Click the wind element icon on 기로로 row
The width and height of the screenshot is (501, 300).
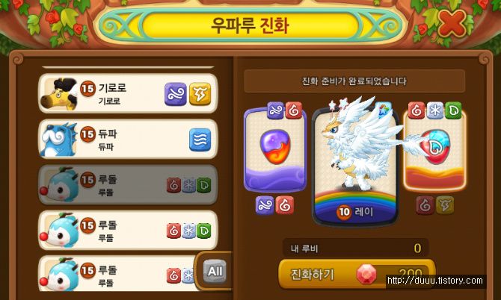click(176, 94)
